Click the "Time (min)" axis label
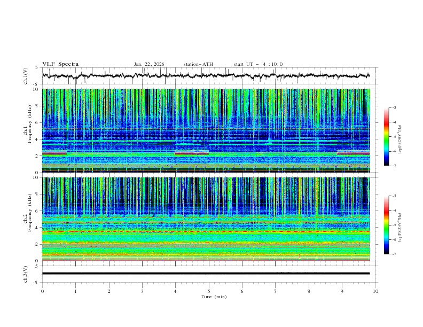This screenshot has height=327, width=423. click(x=209, y=296)
